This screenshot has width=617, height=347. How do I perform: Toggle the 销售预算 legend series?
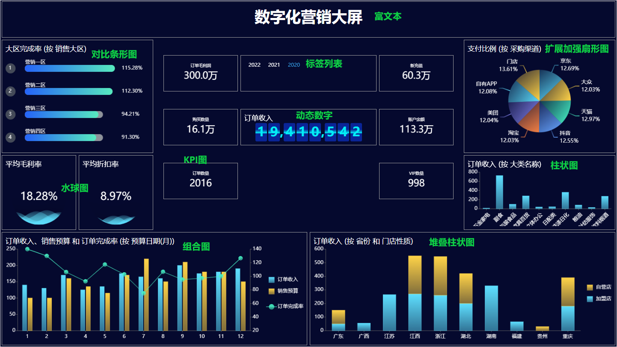point(283,291)
